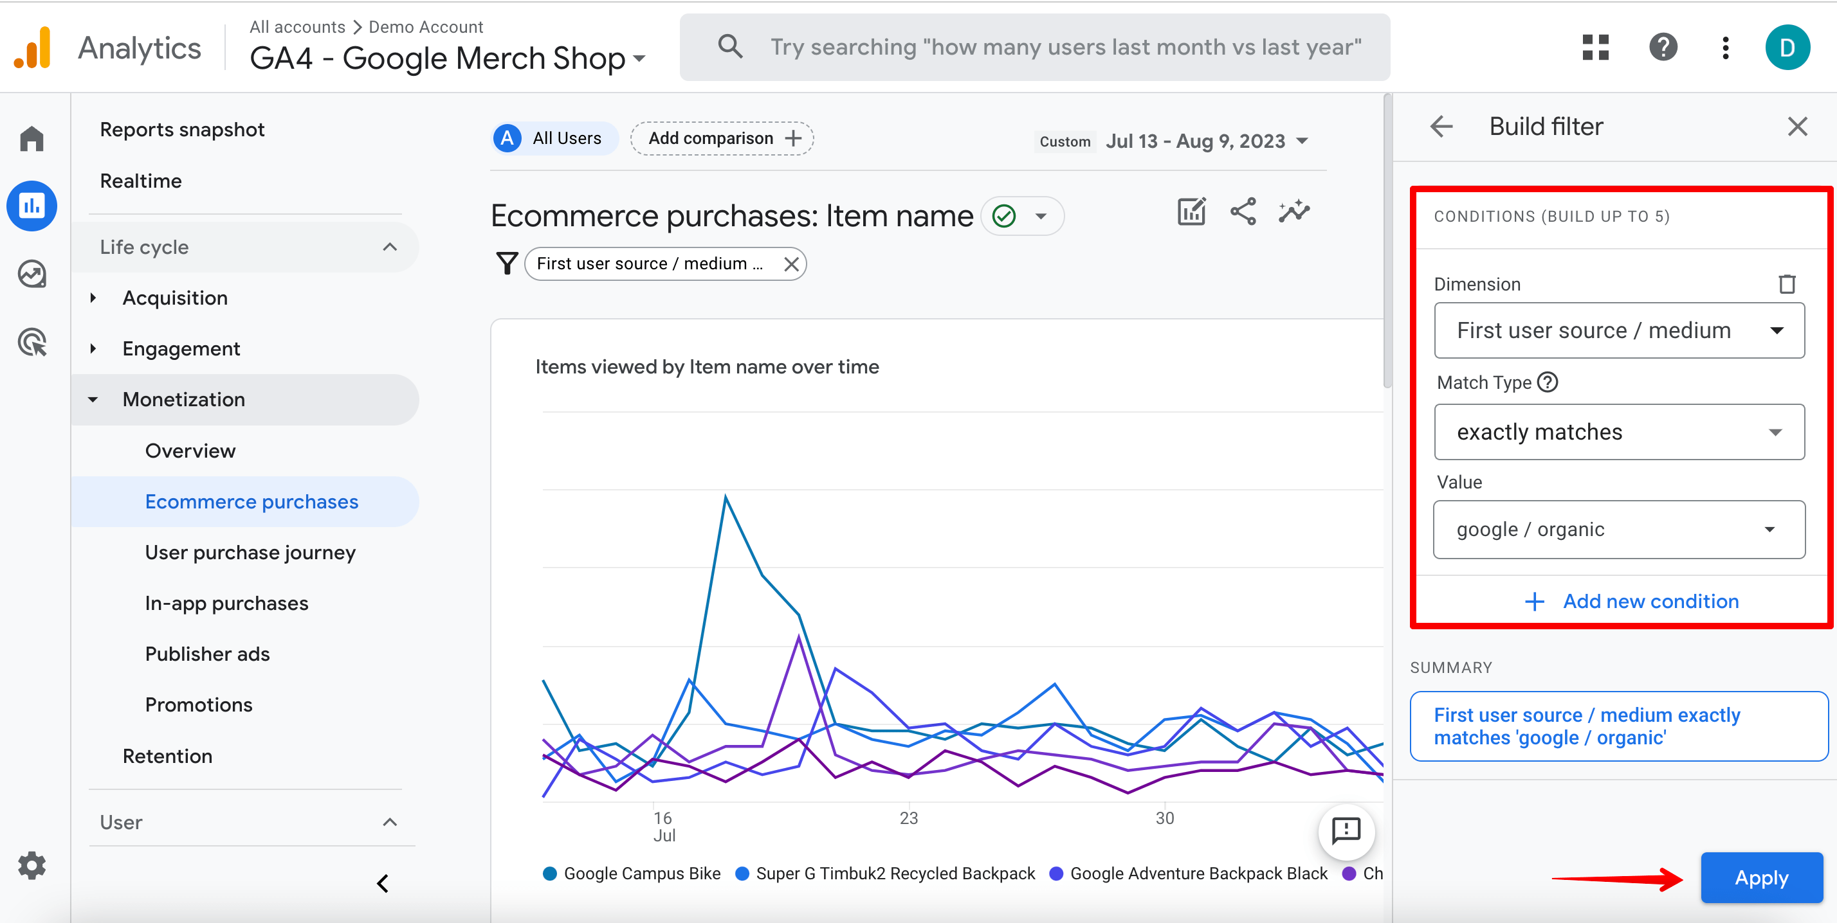The width and height of the screenshot is (1837, 923).
Task: Click the Customize report icon
Action: [x=1192, y=211]
